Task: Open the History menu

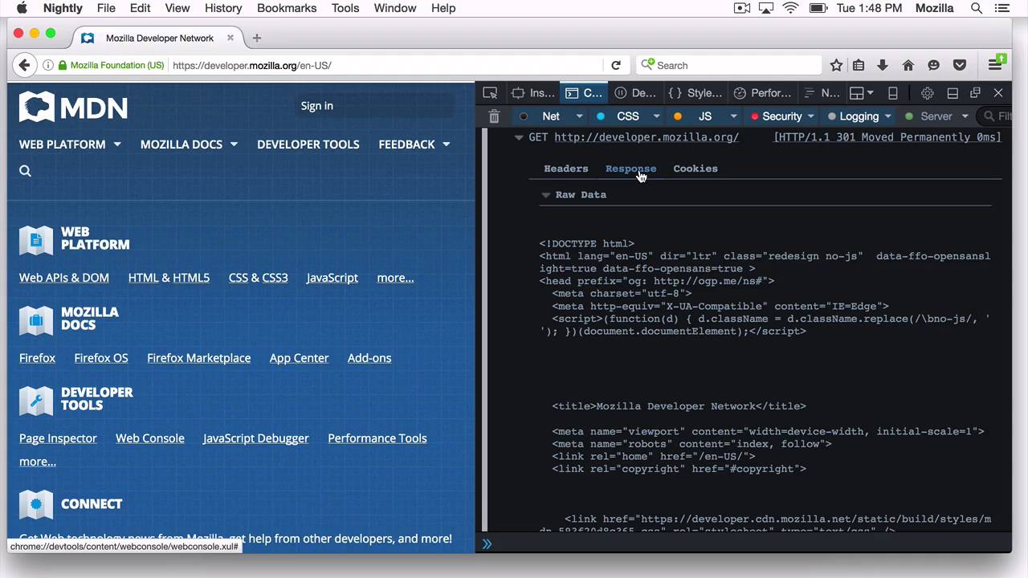Action: click(223, 8)
